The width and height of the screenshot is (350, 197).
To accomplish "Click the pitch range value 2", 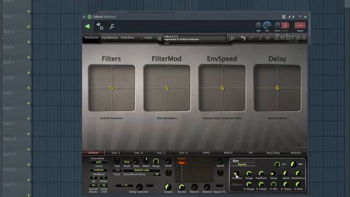I will click(x=285, y=25).
